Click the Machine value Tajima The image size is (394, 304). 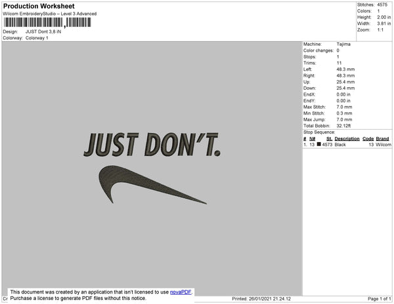[x=343, y=44]
